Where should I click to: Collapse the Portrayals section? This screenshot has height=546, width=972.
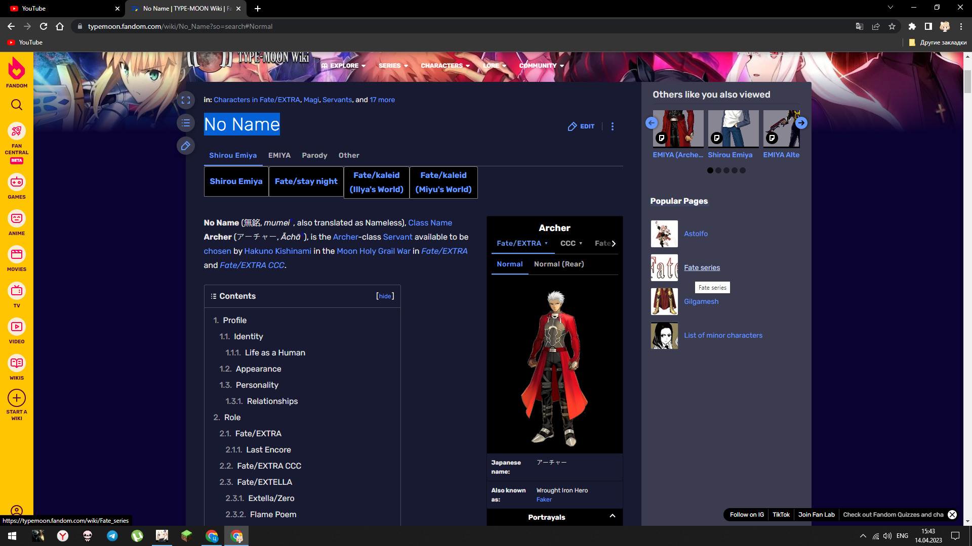tap(613, 516)
